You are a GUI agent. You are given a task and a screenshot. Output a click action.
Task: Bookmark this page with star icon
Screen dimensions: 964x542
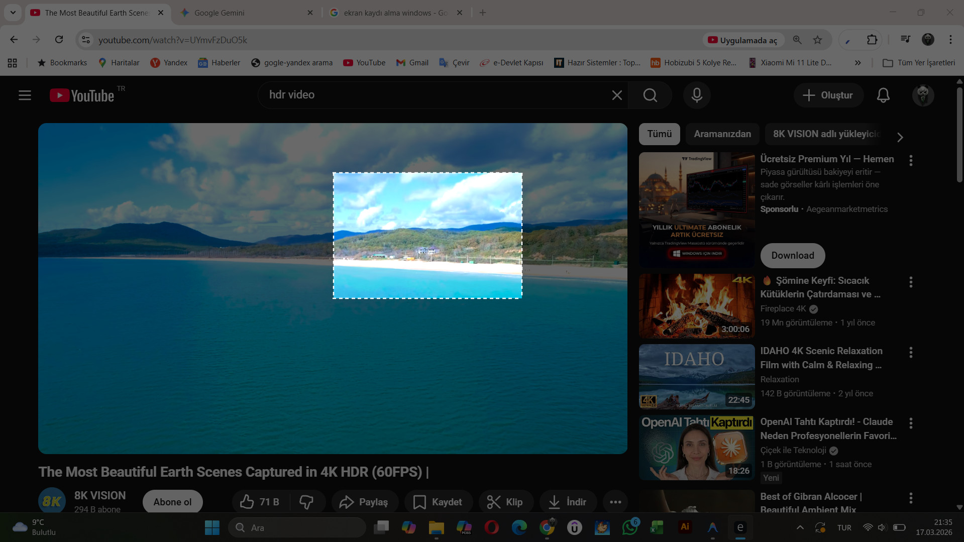pos(817,40)
